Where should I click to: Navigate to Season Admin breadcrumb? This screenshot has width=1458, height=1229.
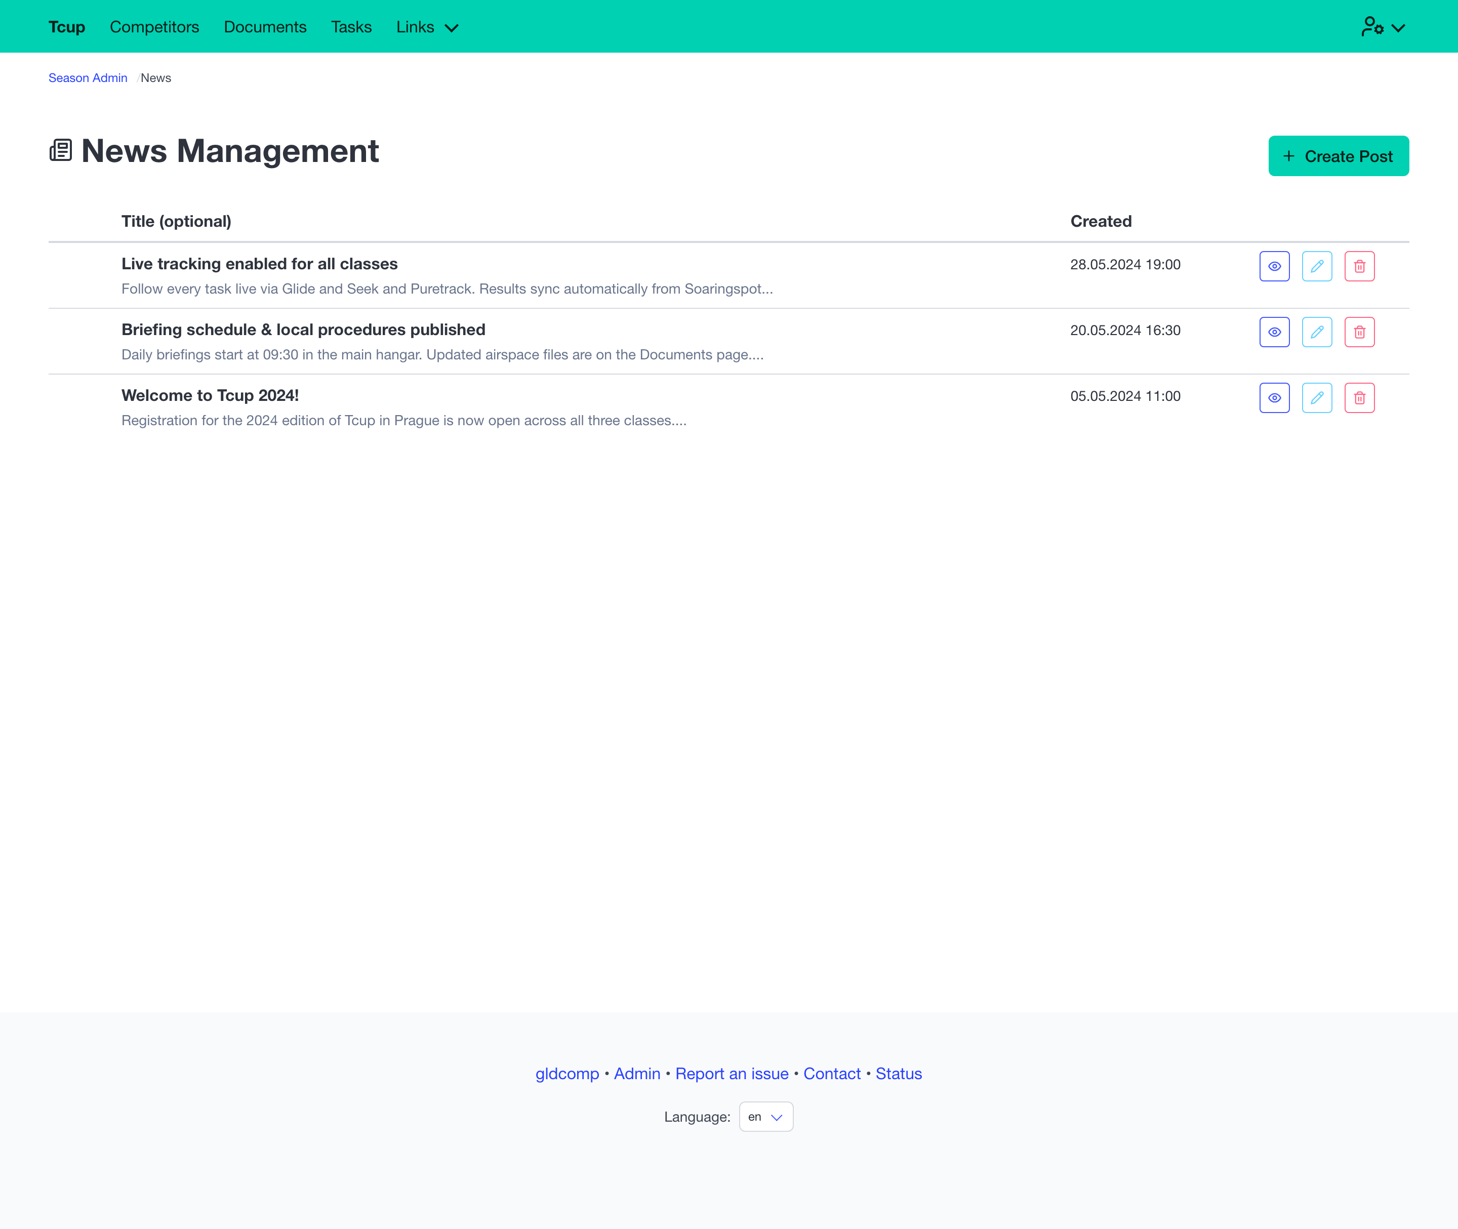pyautogui.click(x=88, y=78)
